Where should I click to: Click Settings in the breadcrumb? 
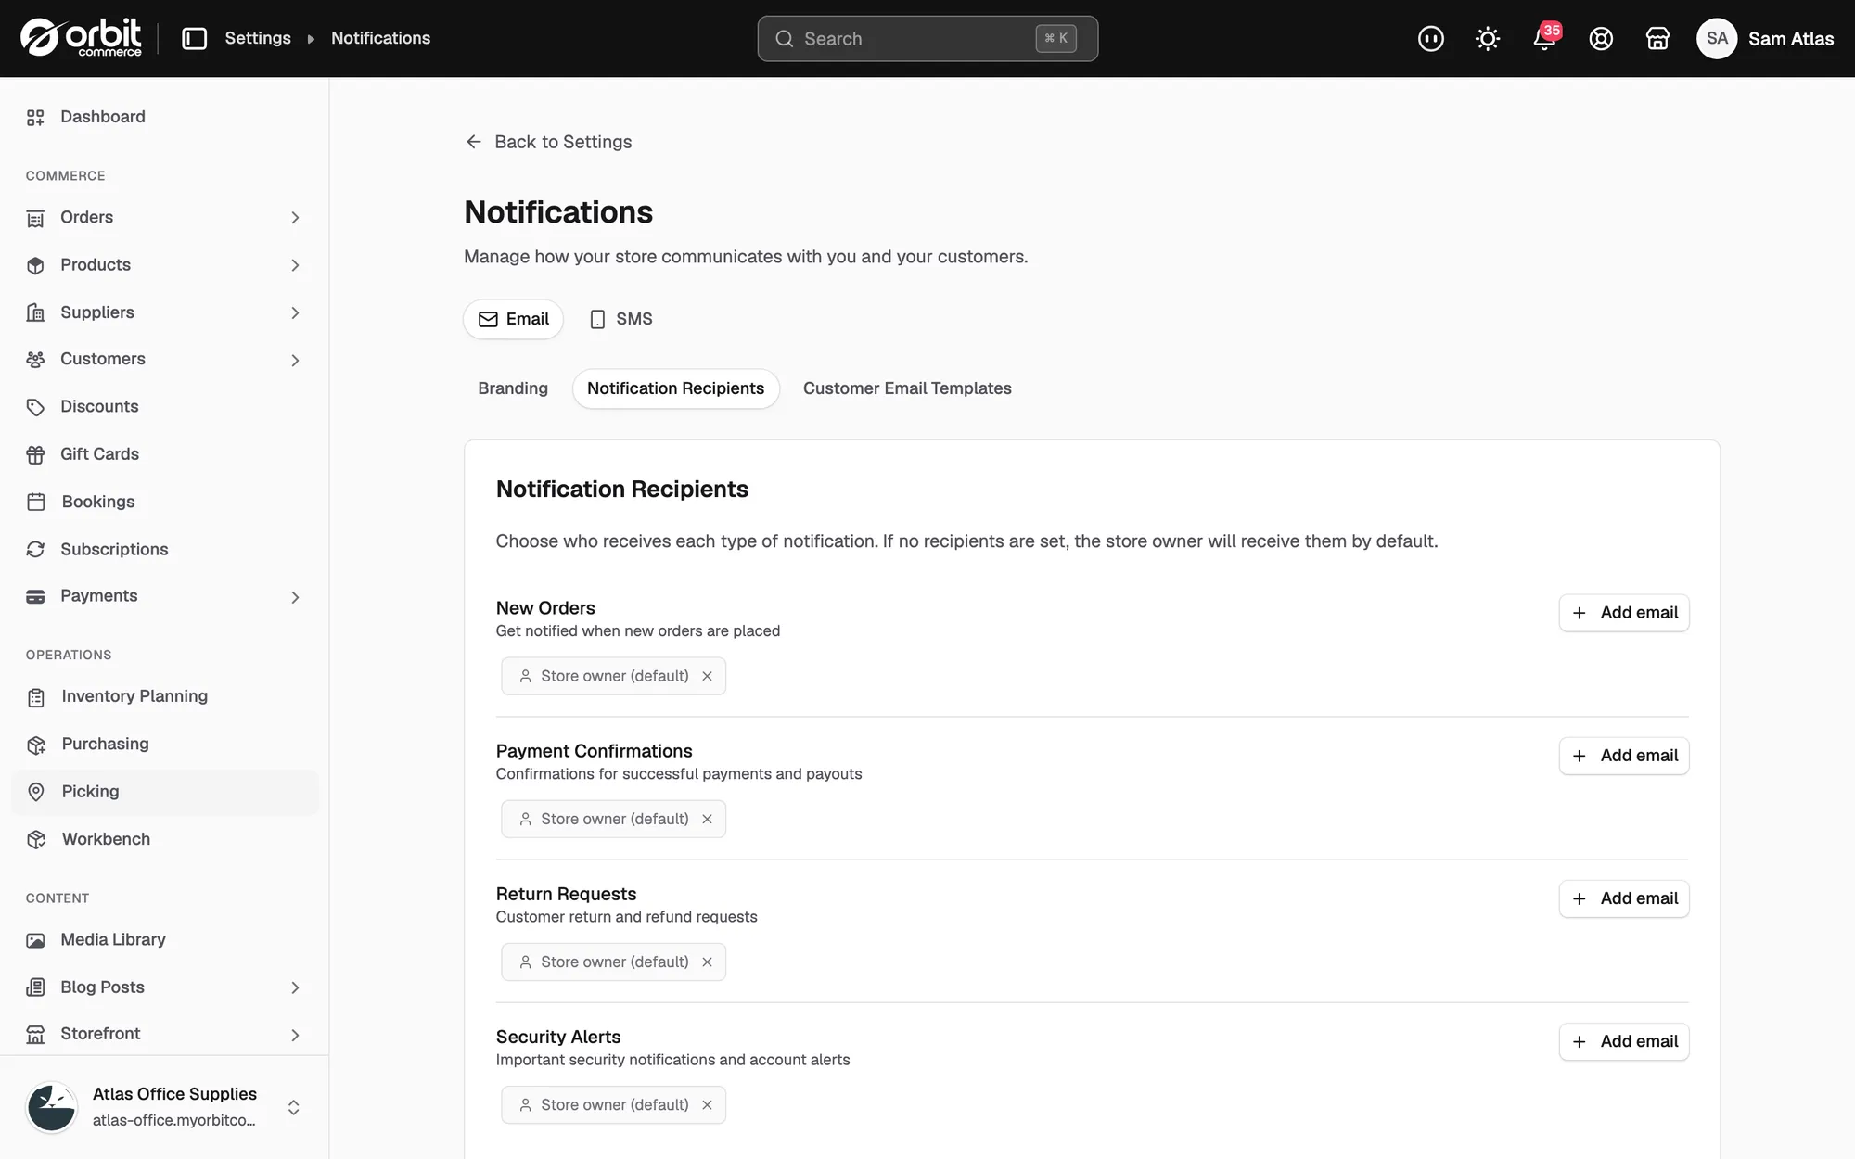258,38
